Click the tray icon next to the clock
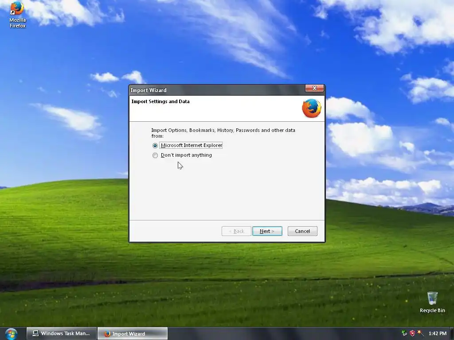This screenshot has width=454, height=340. pos(420,333)
